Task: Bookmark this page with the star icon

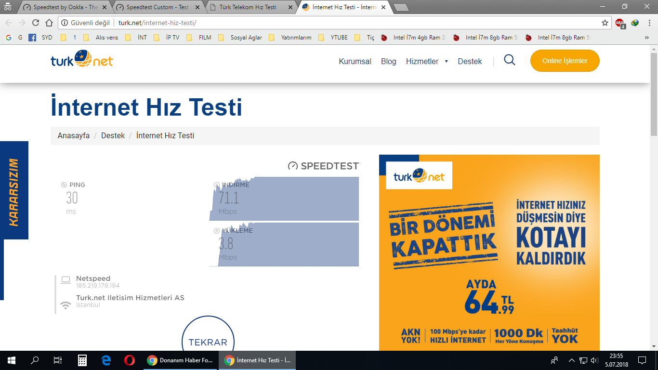Action: tap(605, 23)
